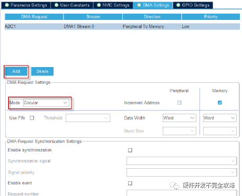
Task: Open Memory Data Width dropdown
Action: click(x=220, y=118)
